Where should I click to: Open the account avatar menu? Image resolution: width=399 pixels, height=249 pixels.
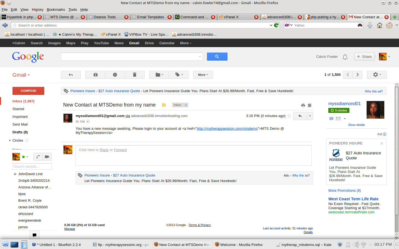(385, 56)
